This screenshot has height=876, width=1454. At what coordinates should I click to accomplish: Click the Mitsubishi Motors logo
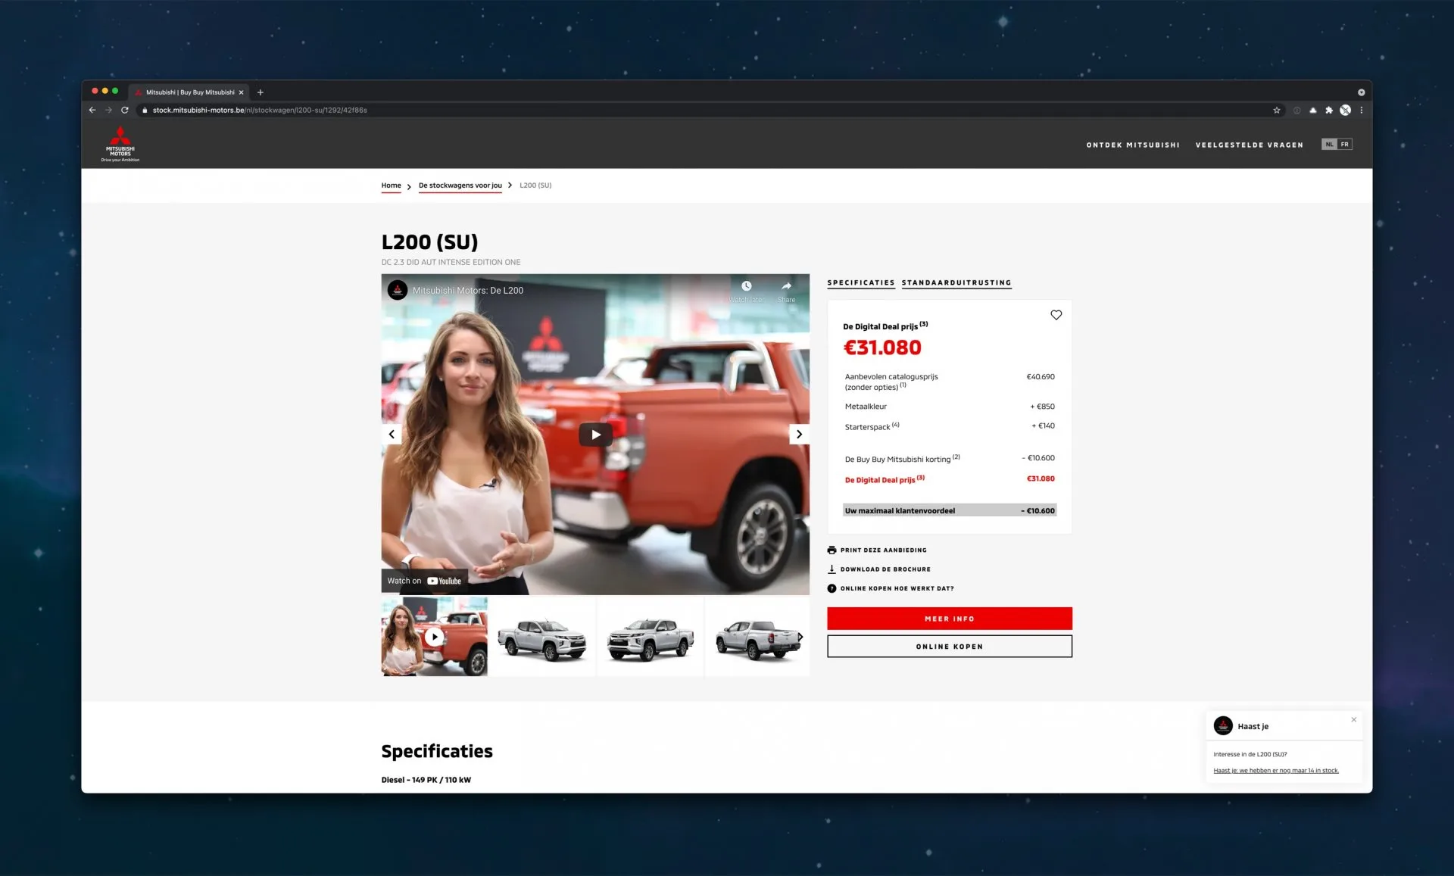pos(120,144)
